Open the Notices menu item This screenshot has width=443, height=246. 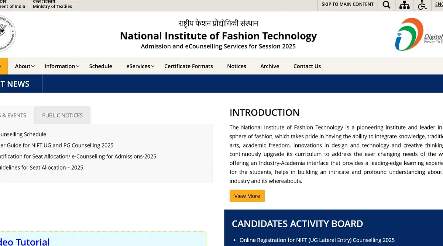(237, 66)
